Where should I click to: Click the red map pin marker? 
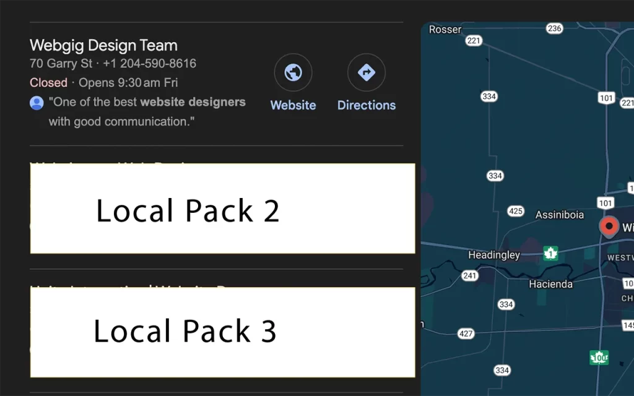[609, 227]
